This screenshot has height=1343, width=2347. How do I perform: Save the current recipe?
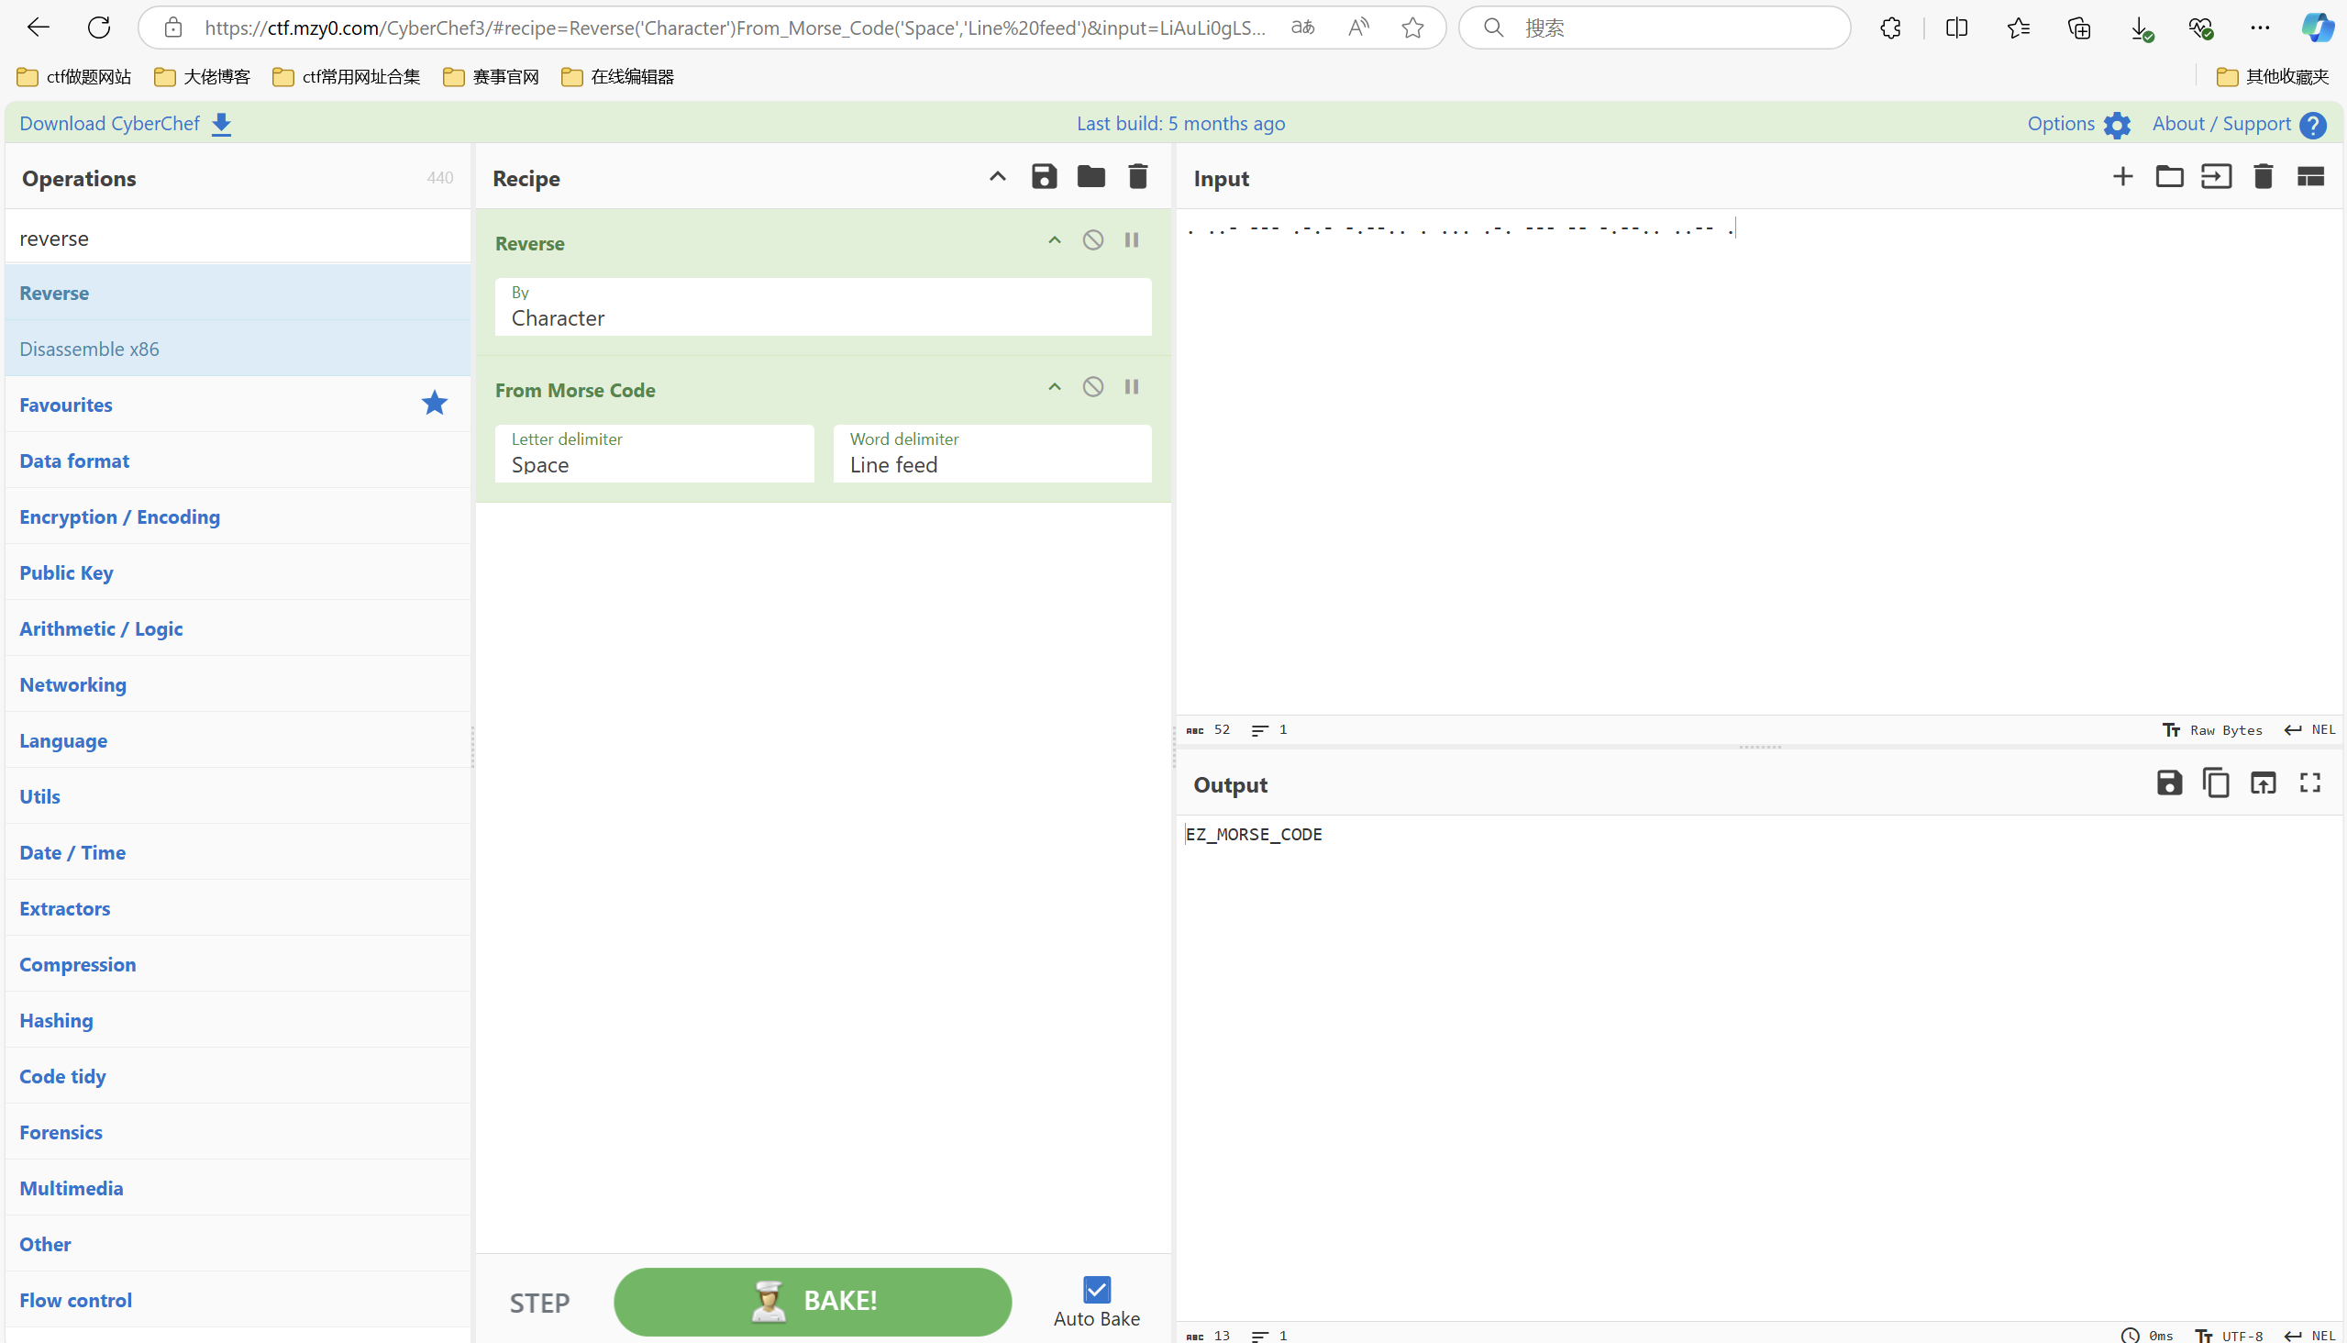pyautogui.click(x=1043, y=176)
